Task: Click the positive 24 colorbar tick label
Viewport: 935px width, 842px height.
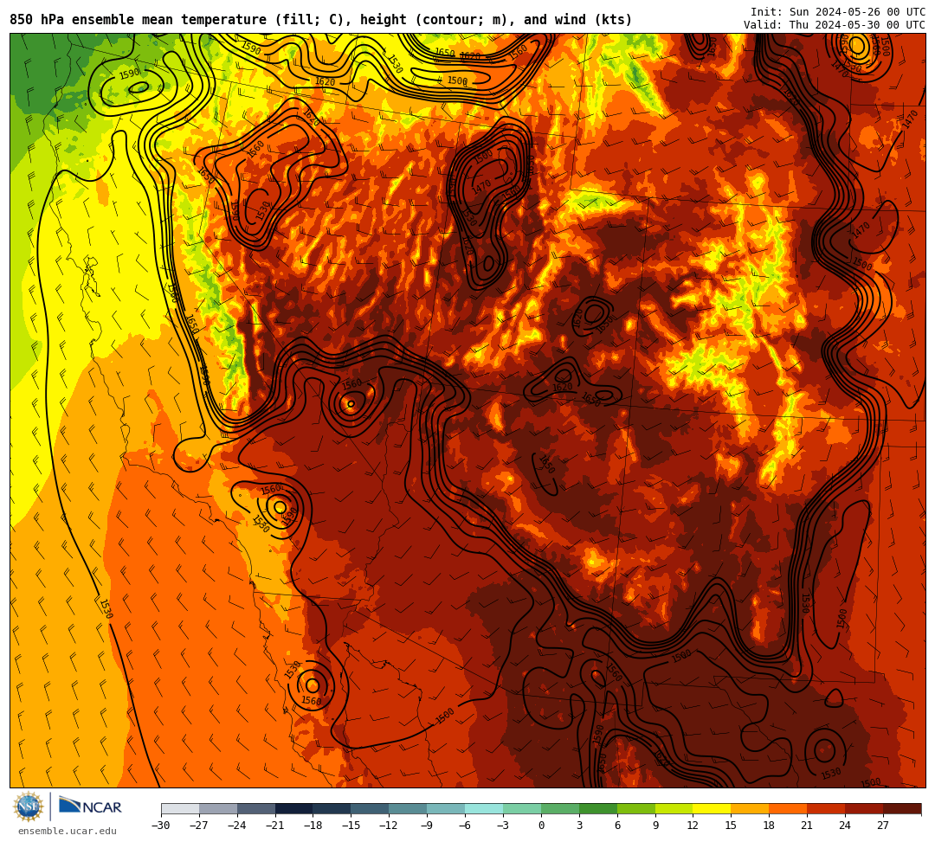Action: click(846, 826)
